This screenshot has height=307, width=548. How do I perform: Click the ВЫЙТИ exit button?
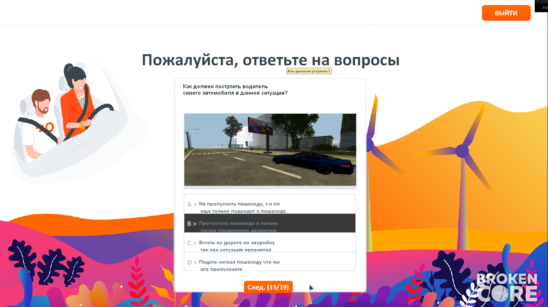pyautogui.click(x=506, y=13)
